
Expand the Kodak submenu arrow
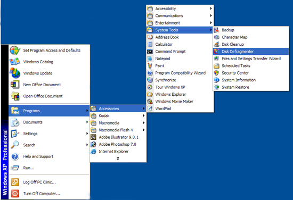coord(144,115)
